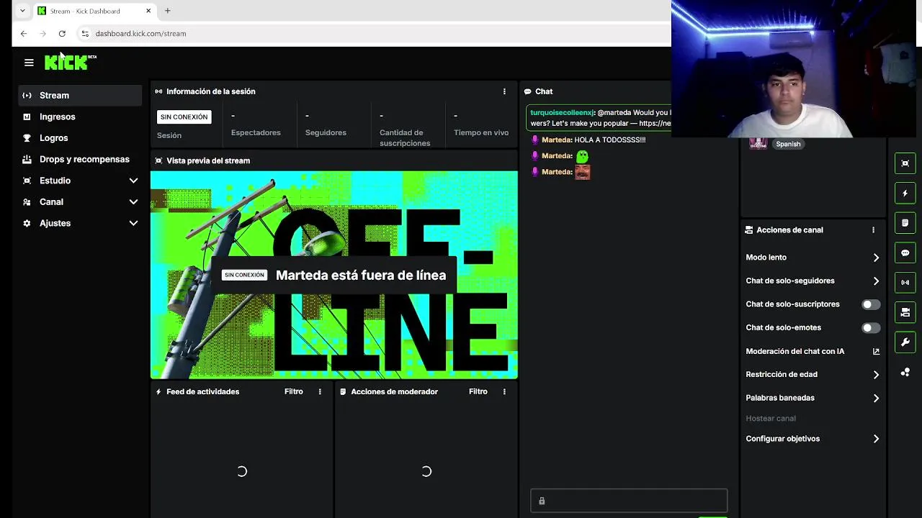Viewport: 922px width, 518px height.
Task: Click SIN CONEXIÓN session status badge
Action: [x=184, y=117]
